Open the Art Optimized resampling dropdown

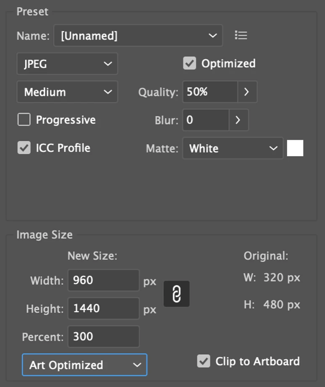point(85,365)
